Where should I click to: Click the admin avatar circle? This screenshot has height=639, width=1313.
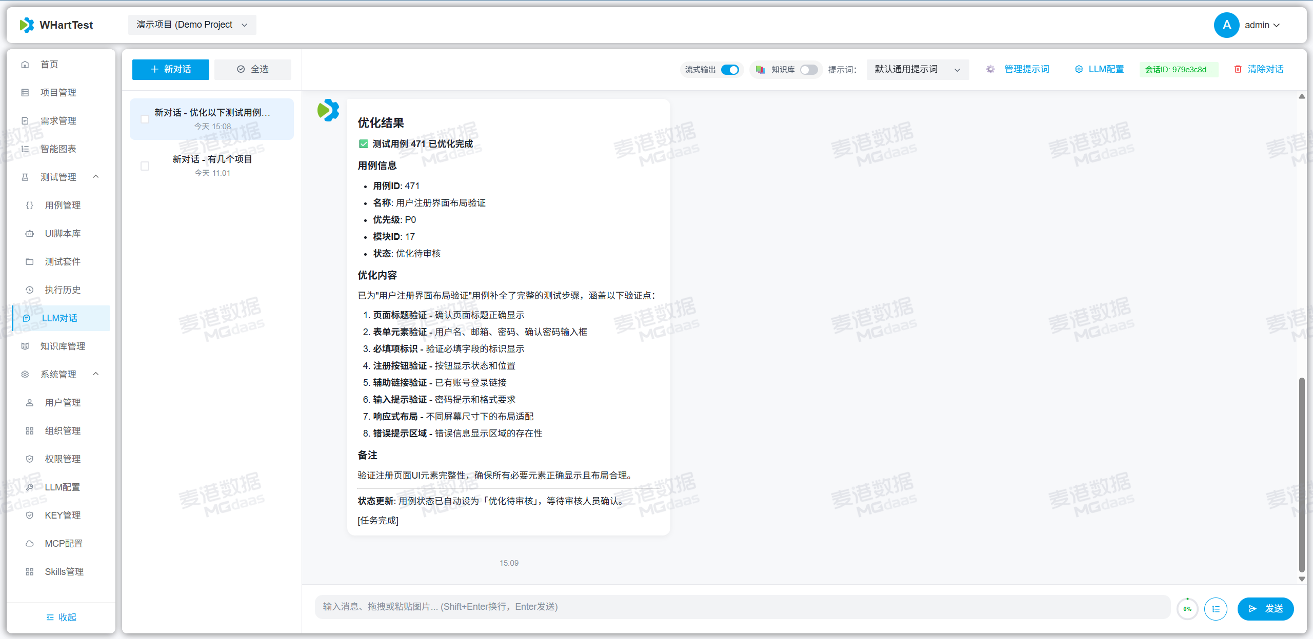(1226, 25)
